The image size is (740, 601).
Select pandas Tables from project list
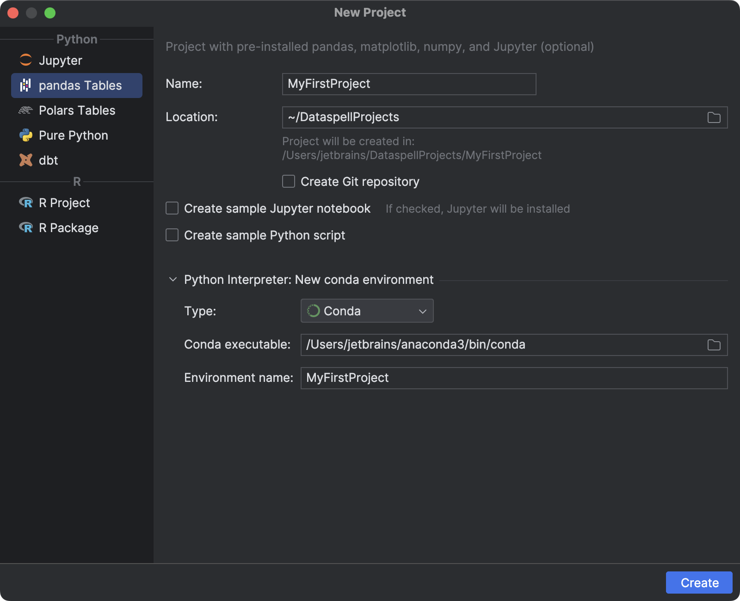80,85
